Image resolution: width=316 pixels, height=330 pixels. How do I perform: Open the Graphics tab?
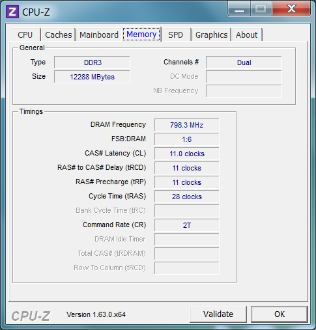(211, 34)
